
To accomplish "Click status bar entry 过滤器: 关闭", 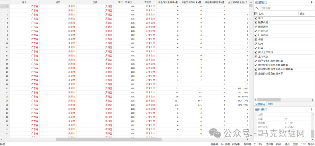I will [273, 144].
